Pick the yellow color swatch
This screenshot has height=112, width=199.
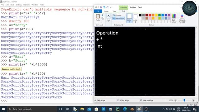(x=156, y=15)
